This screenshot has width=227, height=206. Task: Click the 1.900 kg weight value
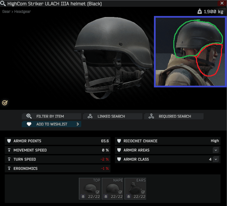coord(213,12)
